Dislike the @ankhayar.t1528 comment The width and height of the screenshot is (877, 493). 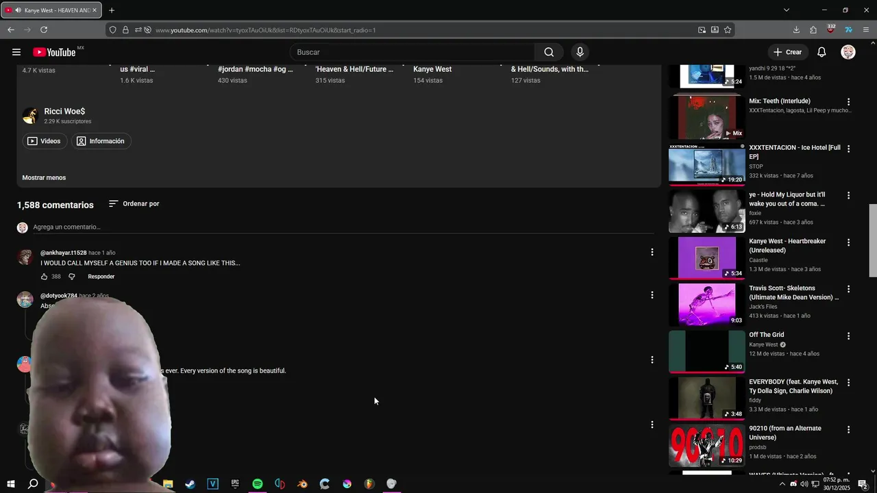pos(71,277)
